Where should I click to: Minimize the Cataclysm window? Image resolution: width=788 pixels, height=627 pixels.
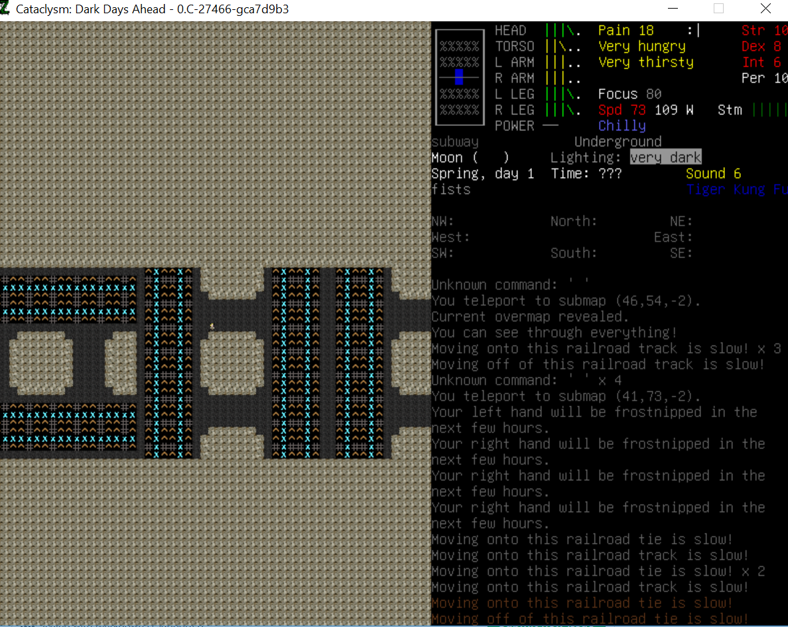(673, 9)
